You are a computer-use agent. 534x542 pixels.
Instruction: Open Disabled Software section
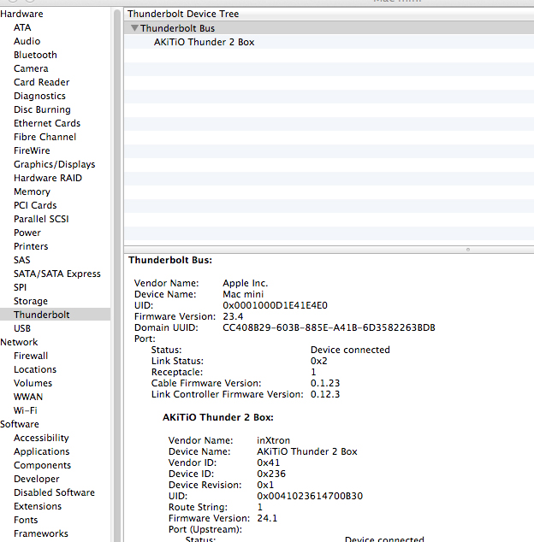[54, 492]
